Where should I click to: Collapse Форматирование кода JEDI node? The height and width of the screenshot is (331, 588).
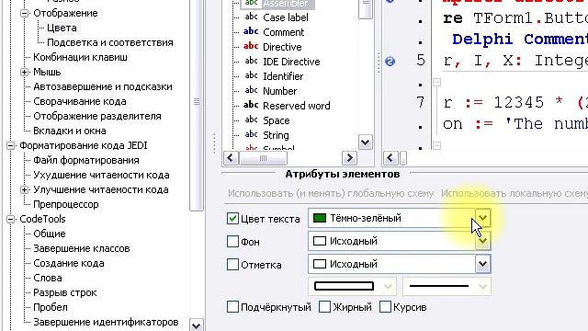[x=10, y=145]
